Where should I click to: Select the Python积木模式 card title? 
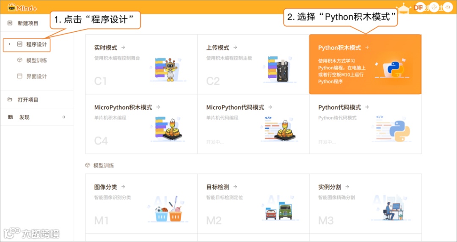click(x=339, y=47)
